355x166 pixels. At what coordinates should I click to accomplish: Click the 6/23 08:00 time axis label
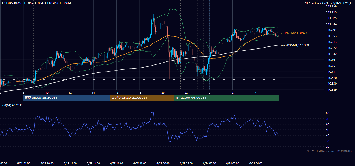24,164
